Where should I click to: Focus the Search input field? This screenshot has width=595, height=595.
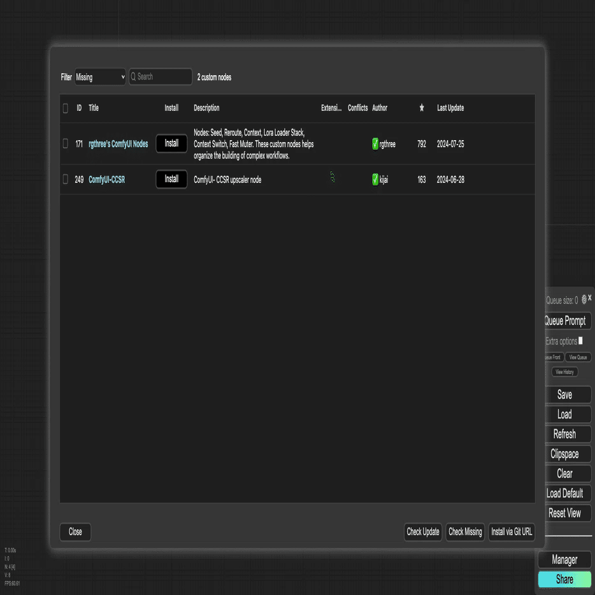click(160, 76)
